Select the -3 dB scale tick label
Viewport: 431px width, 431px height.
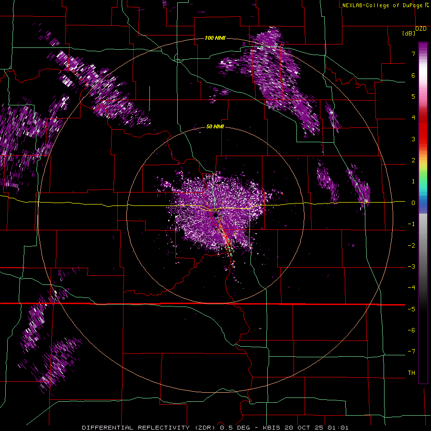coord(411,267)
